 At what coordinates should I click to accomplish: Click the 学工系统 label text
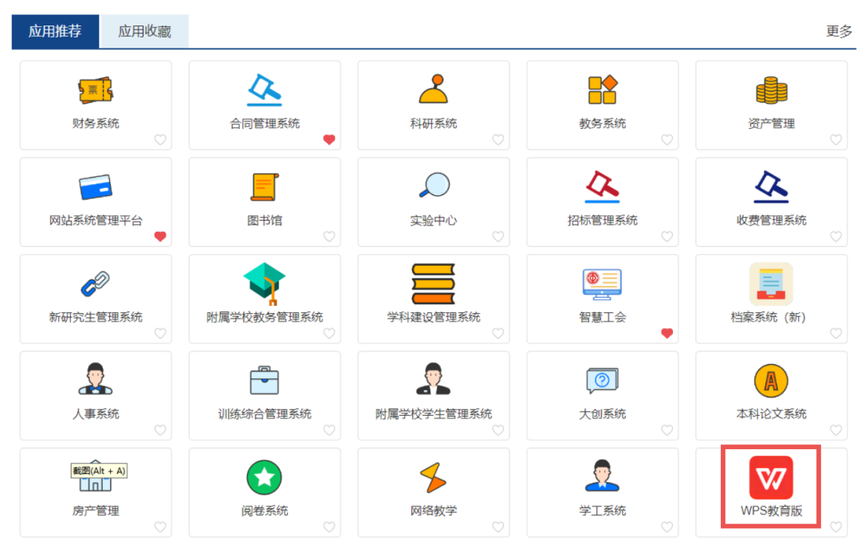[x=603, y=511]
